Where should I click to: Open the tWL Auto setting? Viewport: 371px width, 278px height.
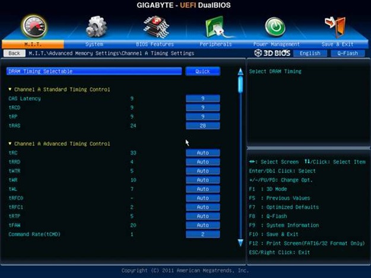203,189
